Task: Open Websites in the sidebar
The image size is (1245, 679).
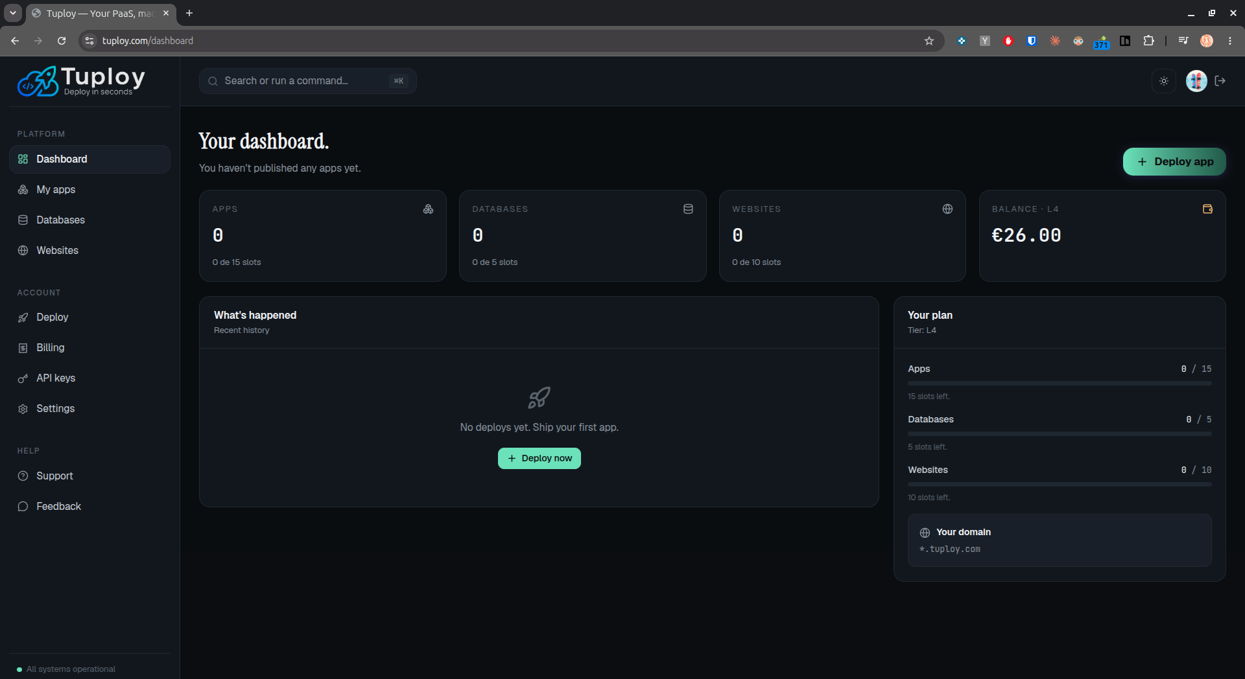Action: pos(89,251)
